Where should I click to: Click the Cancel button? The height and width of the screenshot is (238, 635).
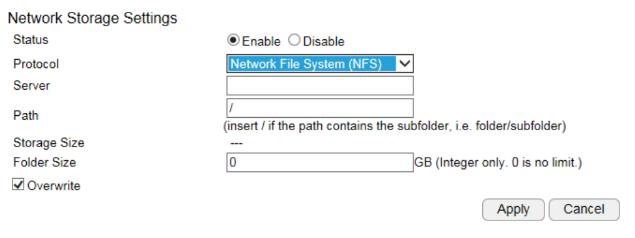584,210
